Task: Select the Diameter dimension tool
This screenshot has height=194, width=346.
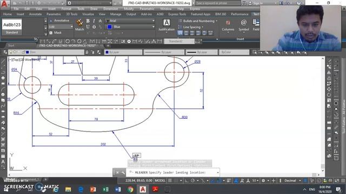Action: tap(79, 41)
